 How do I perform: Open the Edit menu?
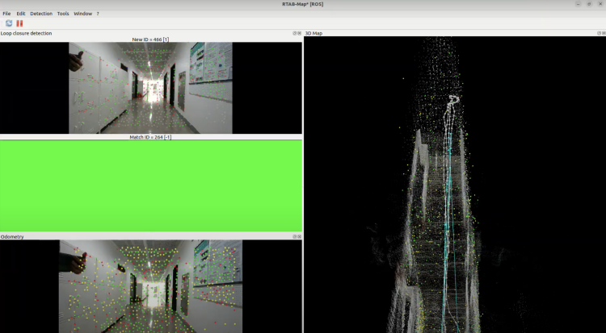[20, 14]
